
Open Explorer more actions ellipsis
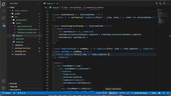click(x=39, y=3)
